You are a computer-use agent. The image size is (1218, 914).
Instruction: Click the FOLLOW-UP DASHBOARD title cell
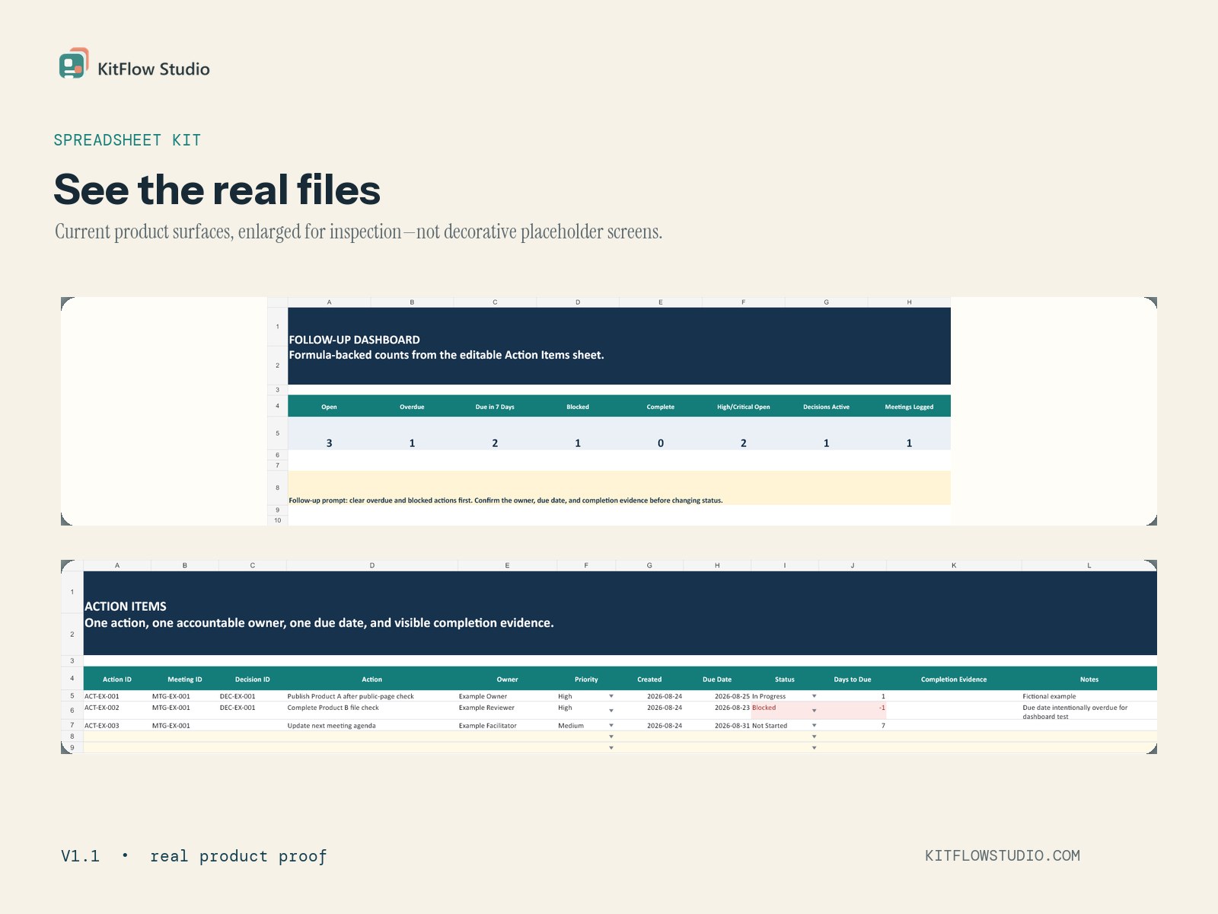point(620,347)
